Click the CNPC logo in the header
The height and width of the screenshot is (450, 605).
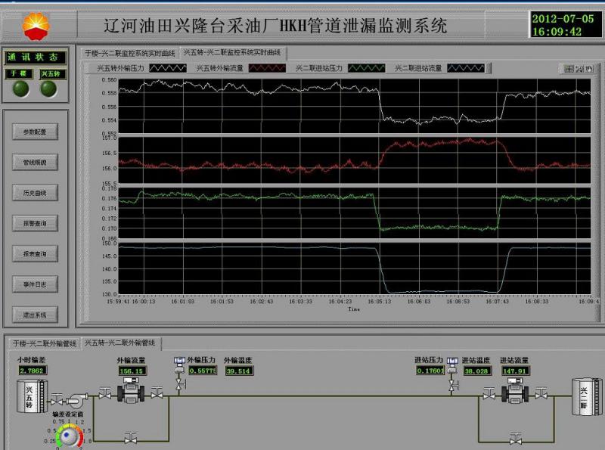[36, 26]
